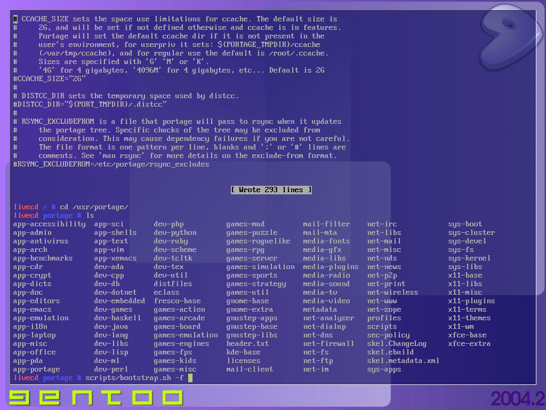
Task: Select the gnustep-apps entry
Action: (252, 318)
